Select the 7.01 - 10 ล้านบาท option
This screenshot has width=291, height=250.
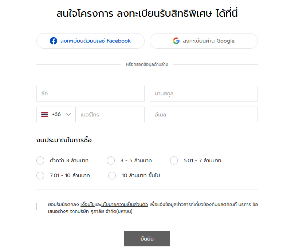click(x=40, y=175)
